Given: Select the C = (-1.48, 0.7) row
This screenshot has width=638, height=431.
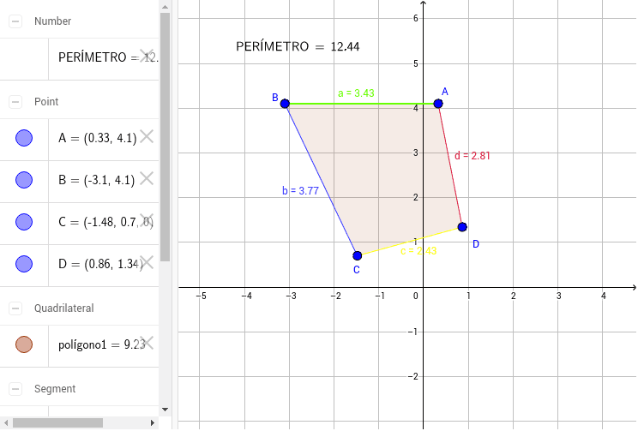Looking at the screenshot, I should 80,224.
